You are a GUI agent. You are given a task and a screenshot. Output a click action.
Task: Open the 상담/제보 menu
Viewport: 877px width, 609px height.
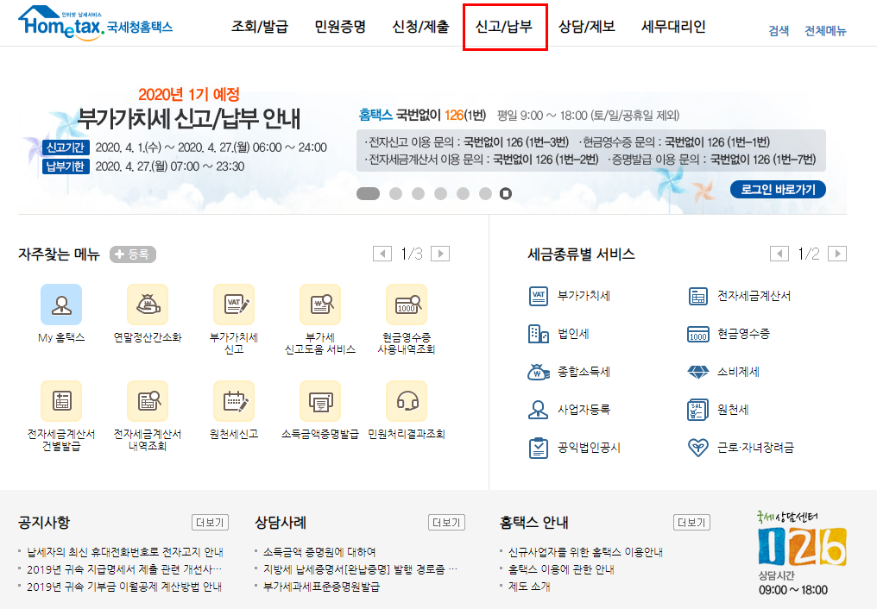[x=587, y=26]
